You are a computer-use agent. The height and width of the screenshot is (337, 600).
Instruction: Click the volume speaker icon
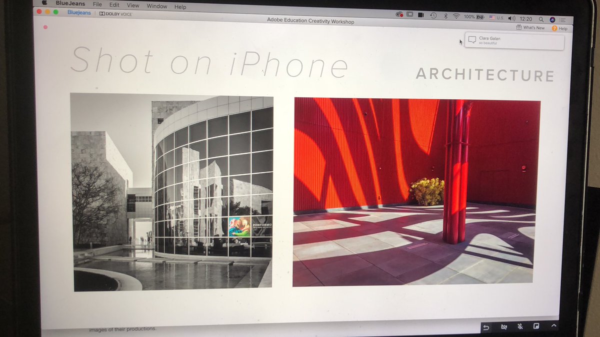click(x=511, y=18)
